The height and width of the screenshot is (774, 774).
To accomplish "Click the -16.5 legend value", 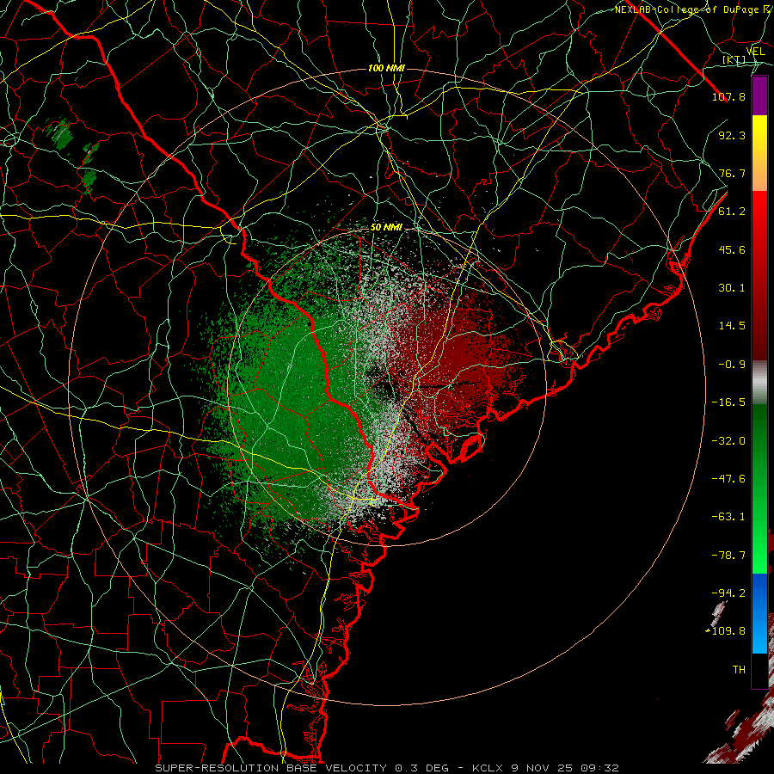I will [x=728, y=402].
